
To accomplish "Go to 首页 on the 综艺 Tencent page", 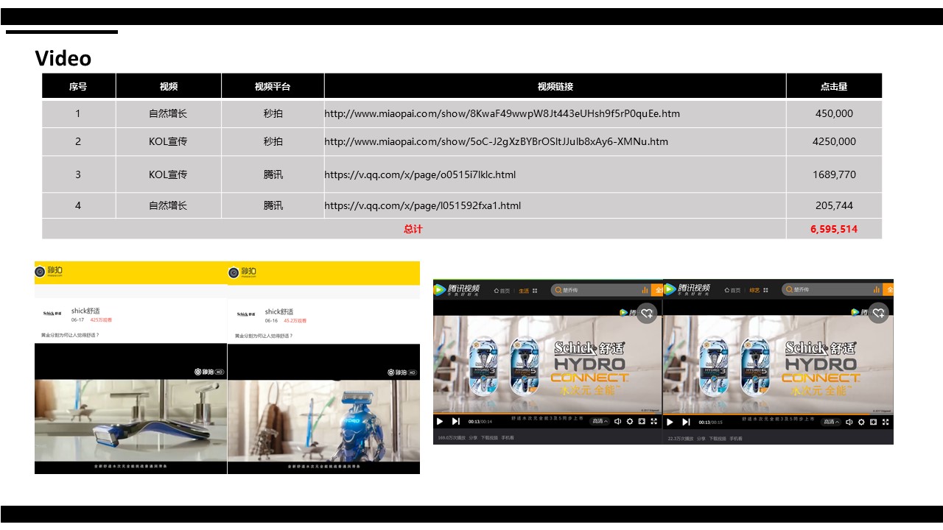I will coord(732,291).
